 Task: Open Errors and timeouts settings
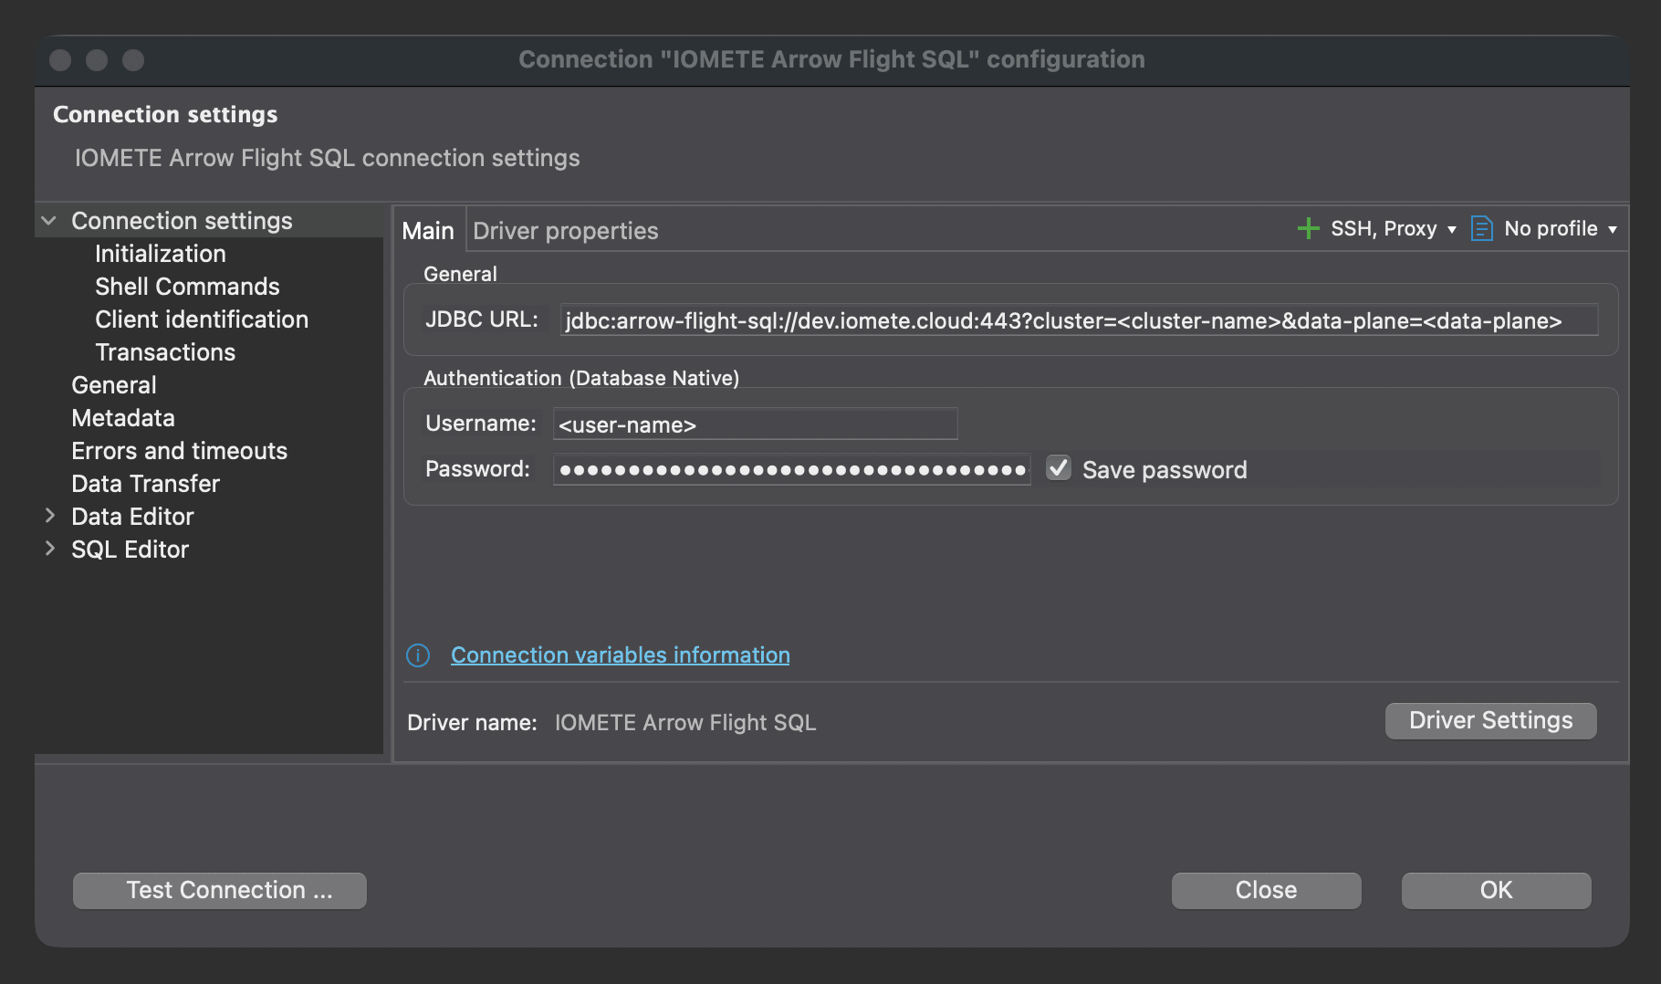[180, 451]
